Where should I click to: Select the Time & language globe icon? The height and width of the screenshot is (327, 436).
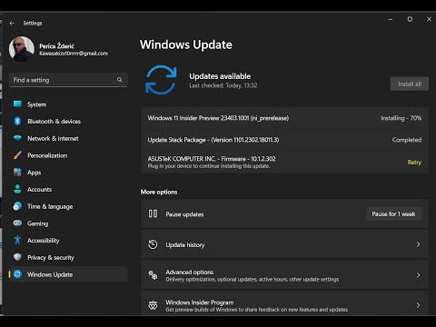point(17,206)
